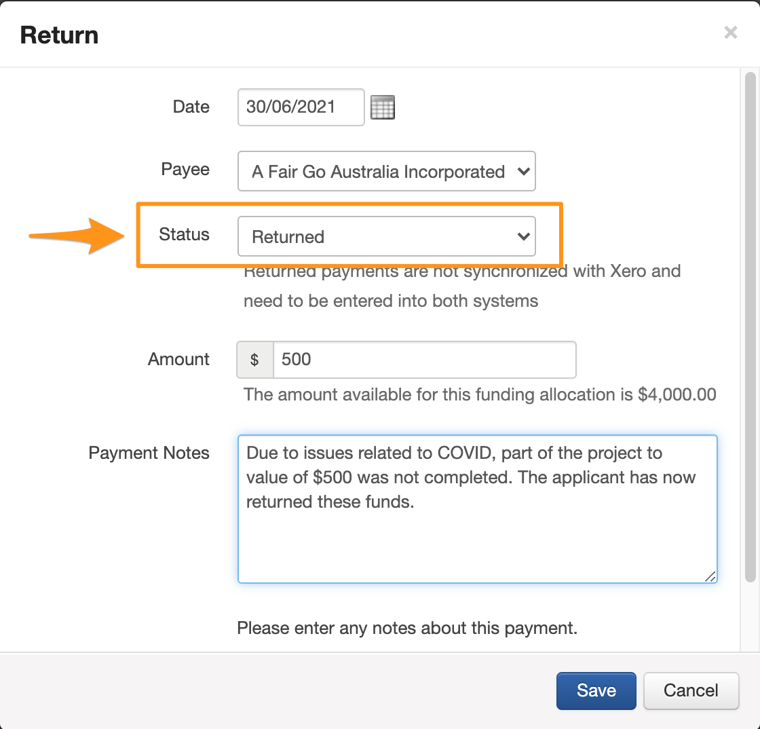
Task: Save the return payment
Action: 596,690
